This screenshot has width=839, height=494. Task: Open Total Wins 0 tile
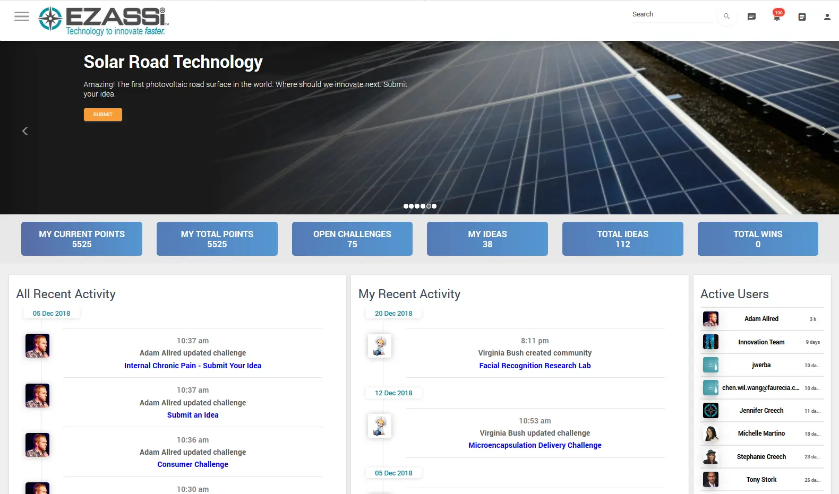758,239
